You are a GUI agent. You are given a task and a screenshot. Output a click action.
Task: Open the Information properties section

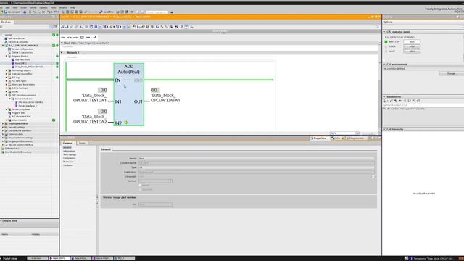(69, 152)
